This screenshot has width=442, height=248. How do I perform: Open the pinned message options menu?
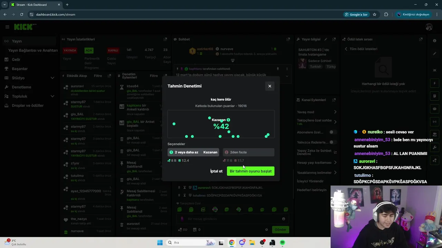tap(287, 69)
